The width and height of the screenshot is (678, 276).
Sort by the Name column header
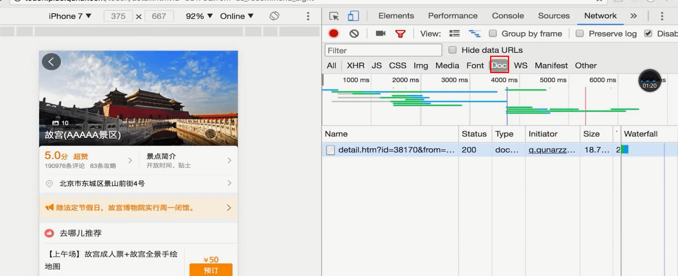coord(390,134)
